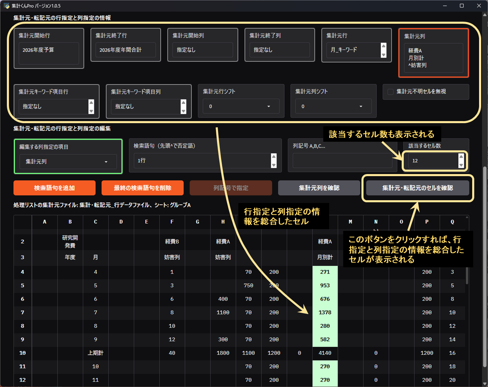The image size is (488, 387).
Task: Select column header H in the table
Action: tap(223, 222)
